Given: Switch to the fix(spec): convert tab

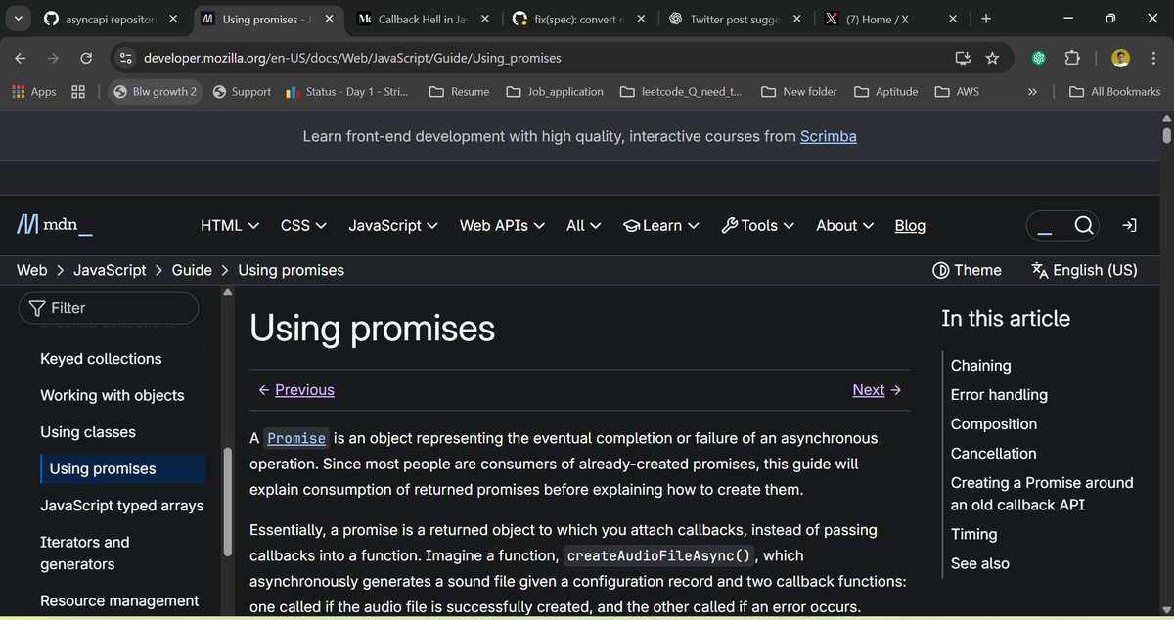Looking at the screenshot, I should click(x=580, y=19).
